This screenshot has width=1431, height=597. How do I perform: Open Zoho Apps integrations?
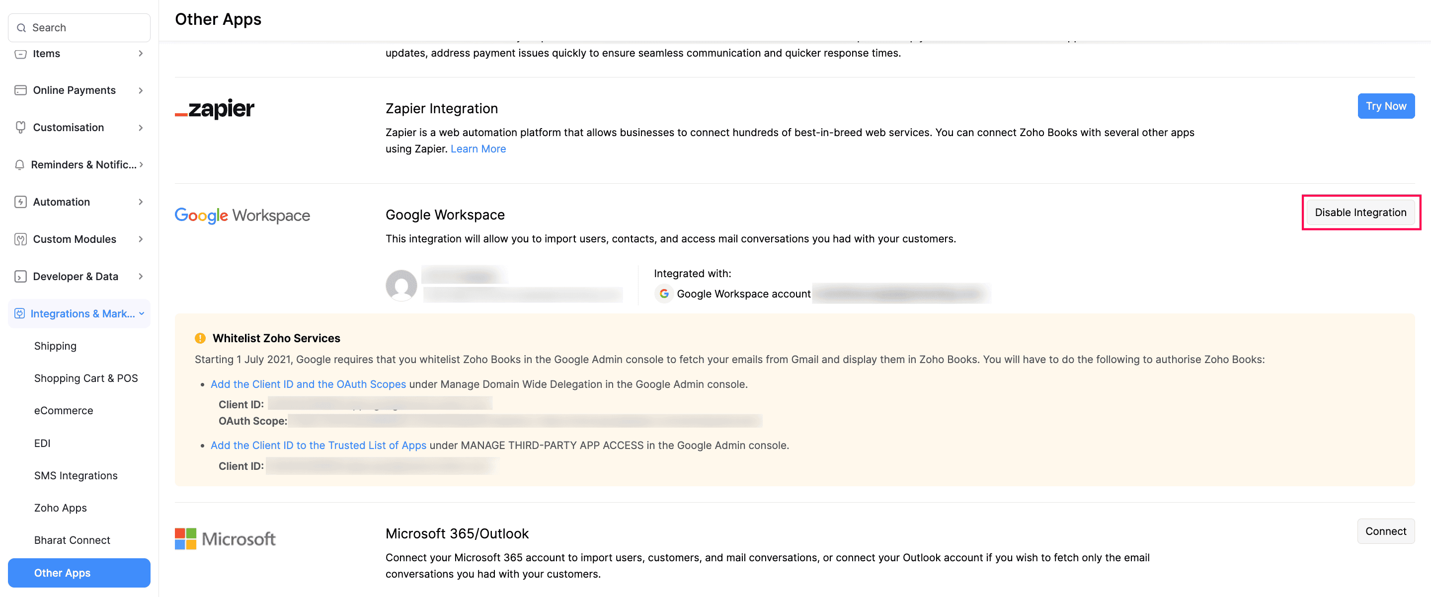click(61, 508)
